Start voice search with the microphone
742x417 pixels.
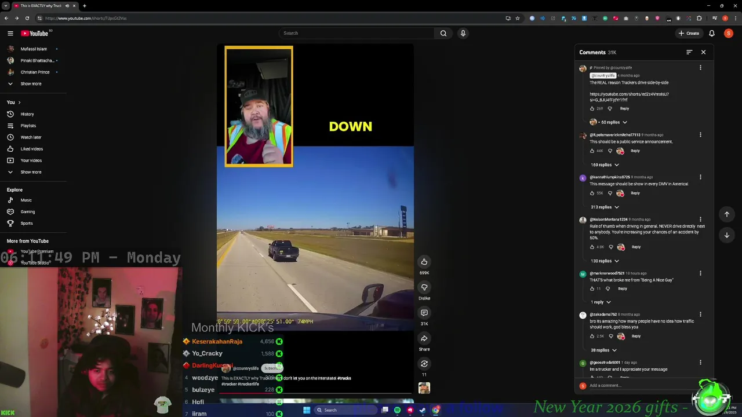463,33
